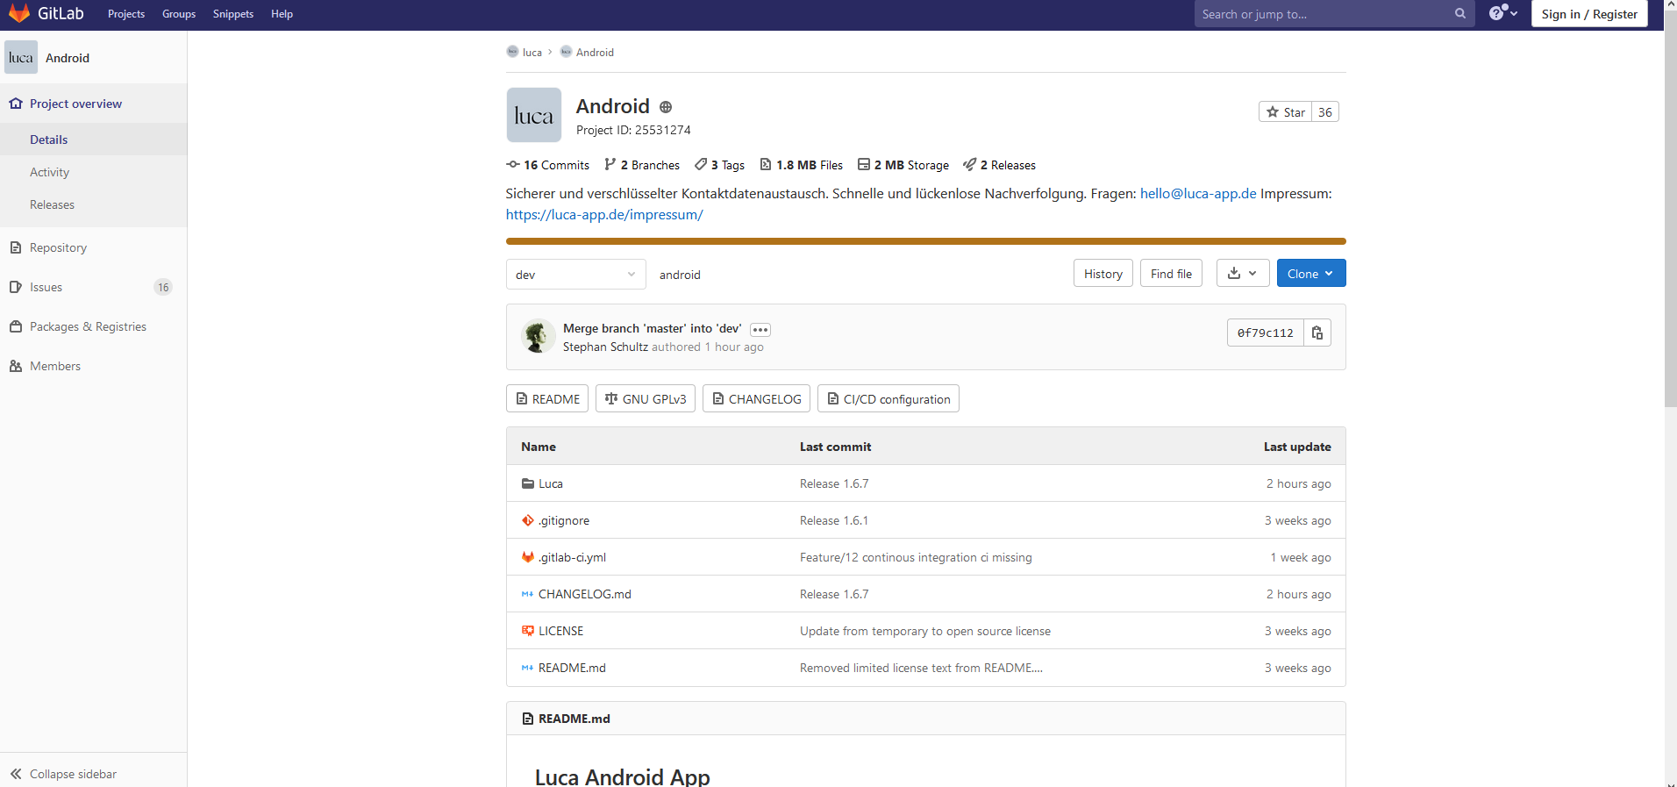Click the Find file button
The height and width of the screenshot is (787, 1677).
click(x=1171, y=273)
